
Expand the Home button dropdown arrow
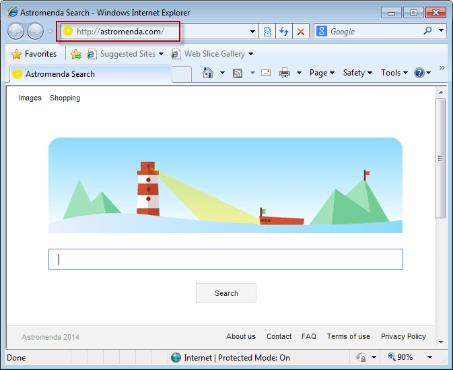(222, 73)
